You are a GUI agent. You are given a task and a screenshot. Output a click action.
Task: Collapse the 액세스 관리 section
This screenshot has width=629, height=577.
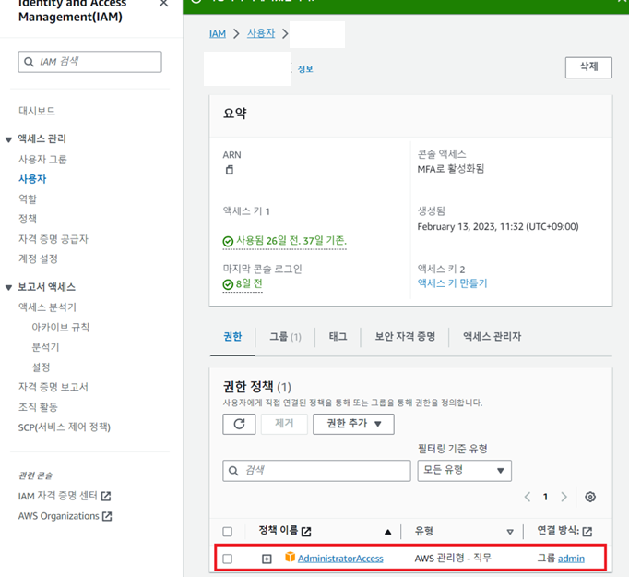point(8,139)
